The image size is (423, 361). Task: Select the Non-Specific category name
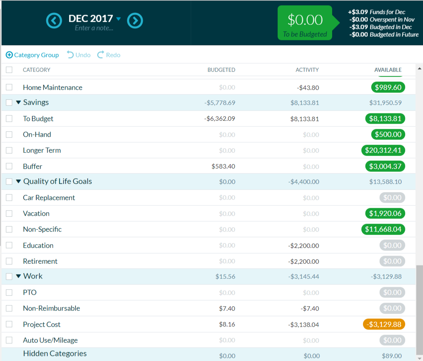pos(42,229)
